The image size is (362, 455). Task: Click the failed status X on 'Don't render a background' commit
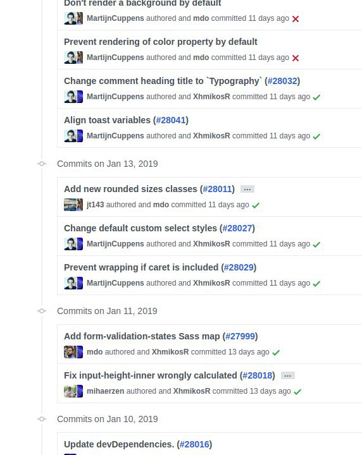coord(296,19)
